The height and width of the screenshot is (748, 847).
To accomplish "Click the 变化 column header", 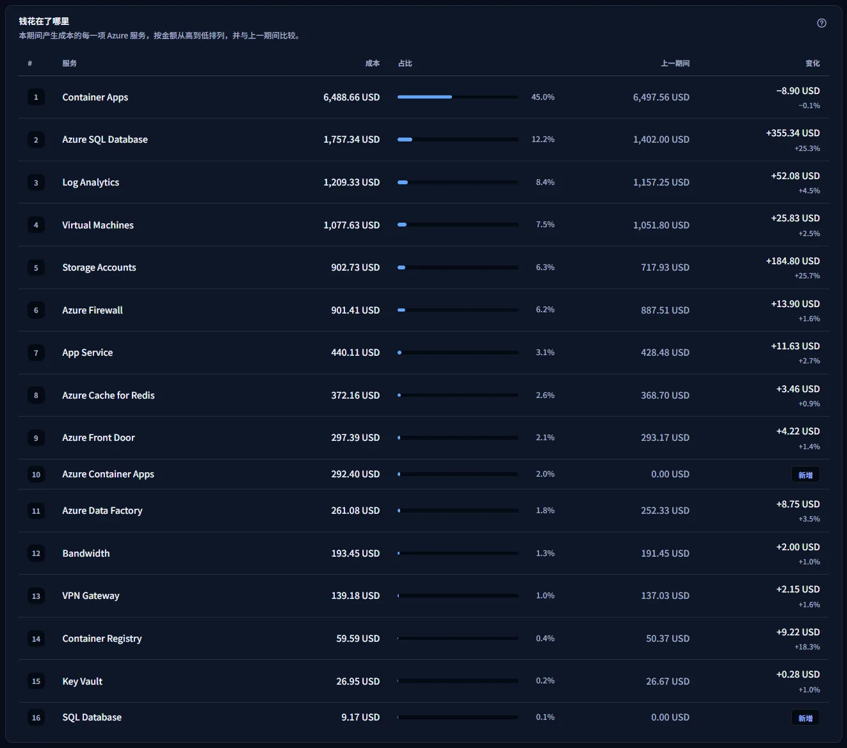I will [x=812, y=63].
